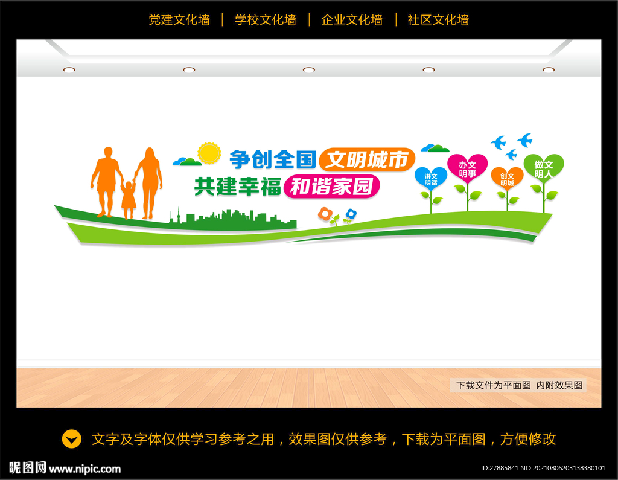Open the www.nipic.com link

coord(84,467)
